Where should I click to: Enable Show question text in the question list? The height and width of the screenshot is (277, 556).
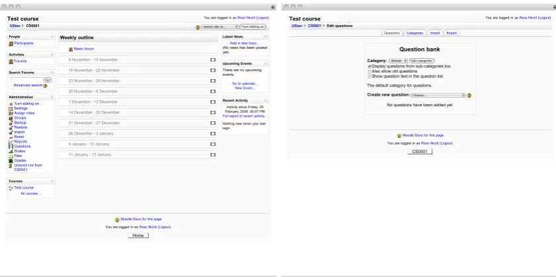[369, 77]
